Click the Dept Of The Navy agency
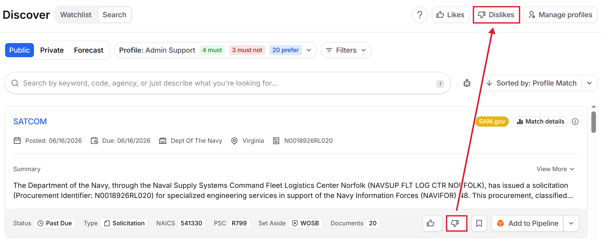602x240 pixels. click(196, 141)
